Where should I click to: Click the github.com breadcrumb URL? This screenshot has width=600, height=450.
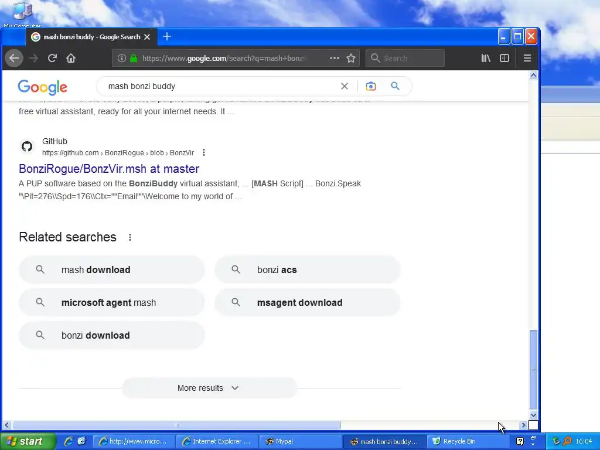pos(118,153)
